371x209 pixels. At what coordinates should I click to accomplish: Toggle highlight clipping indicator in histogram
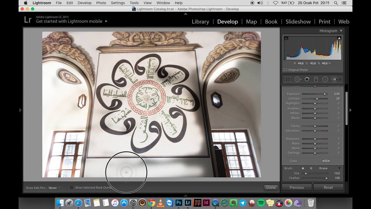click(339, 38)
